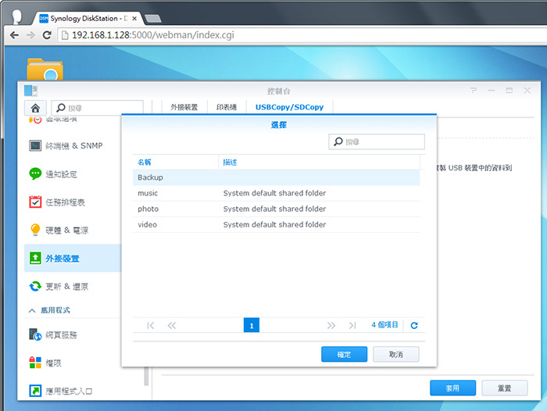The height and width of the screenshot is (411, 547).
Task: Click the Control Panel home icon
Action: [x=35, y=108]
